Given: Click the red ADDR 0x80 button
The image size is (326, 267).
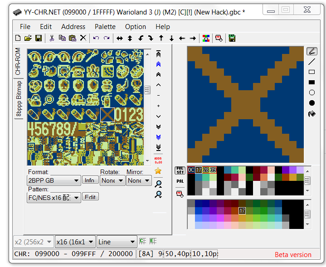Looking at the screenshot, I should [158, 160].
